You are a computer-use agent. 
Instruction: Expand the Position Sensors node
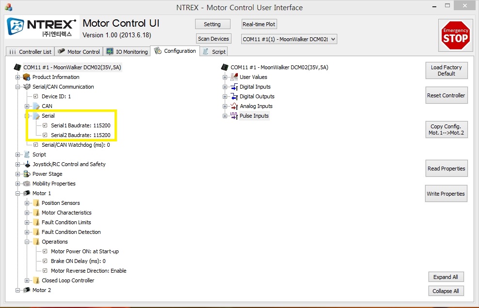(x=27, y=203)
